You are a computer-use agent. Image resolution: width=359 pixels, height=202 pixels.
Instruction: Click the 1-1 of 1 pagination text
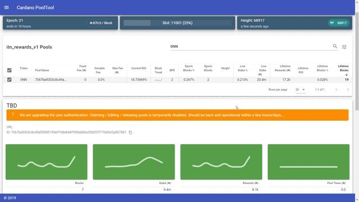coord(320,90)
